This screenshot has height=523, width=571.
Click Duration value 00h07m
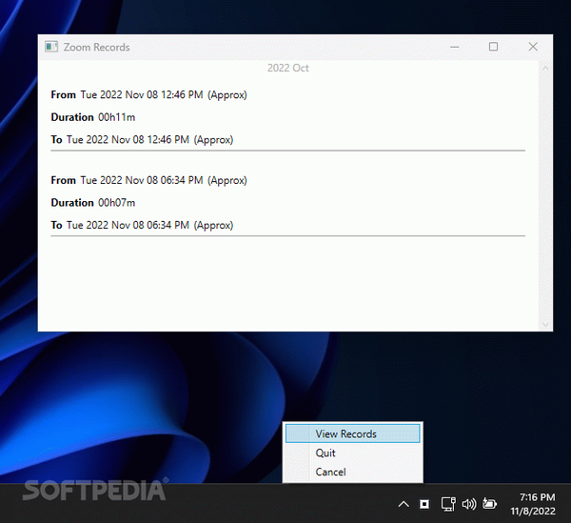coord(116,203)
